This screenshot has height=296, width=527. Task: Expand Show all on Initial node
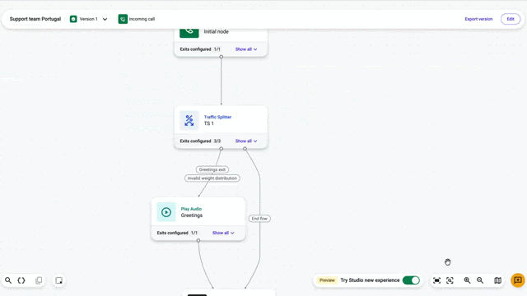[x=246, y=49]
